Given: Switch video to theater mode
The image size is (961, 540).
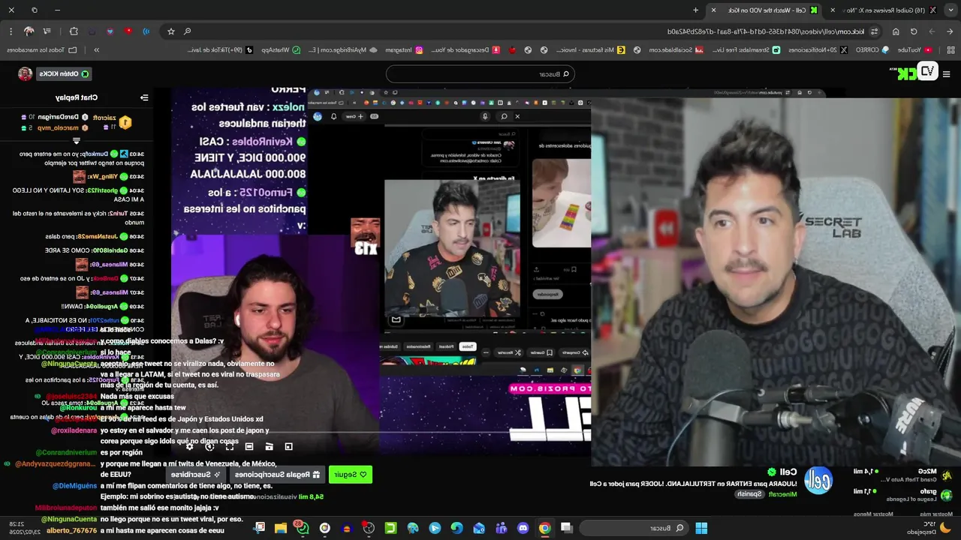Looking at the screenshot, I should (249, 446).
